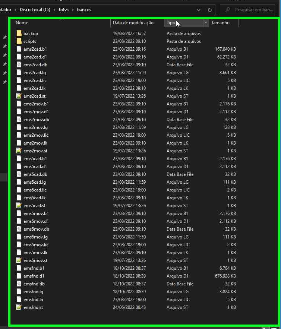Select the file ems5mov.d1

(36, 221)
